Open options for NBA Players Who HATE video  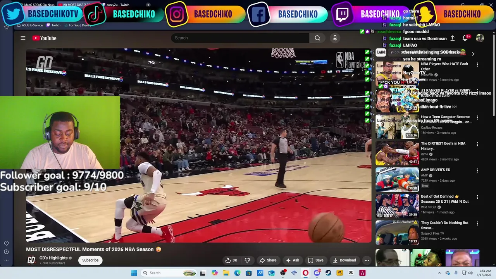(477, 65)
